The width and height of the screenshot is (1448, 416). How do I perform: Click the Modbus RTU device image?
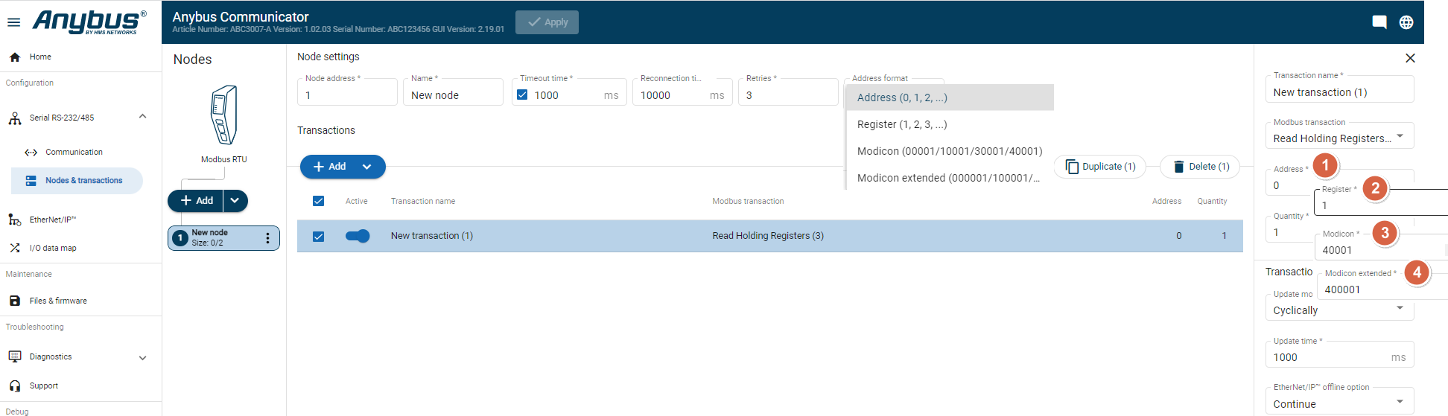[x=223, y=115]
